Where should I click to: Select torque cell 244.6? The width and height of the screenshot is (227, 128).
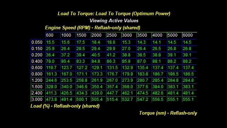[x=53, y=80]
